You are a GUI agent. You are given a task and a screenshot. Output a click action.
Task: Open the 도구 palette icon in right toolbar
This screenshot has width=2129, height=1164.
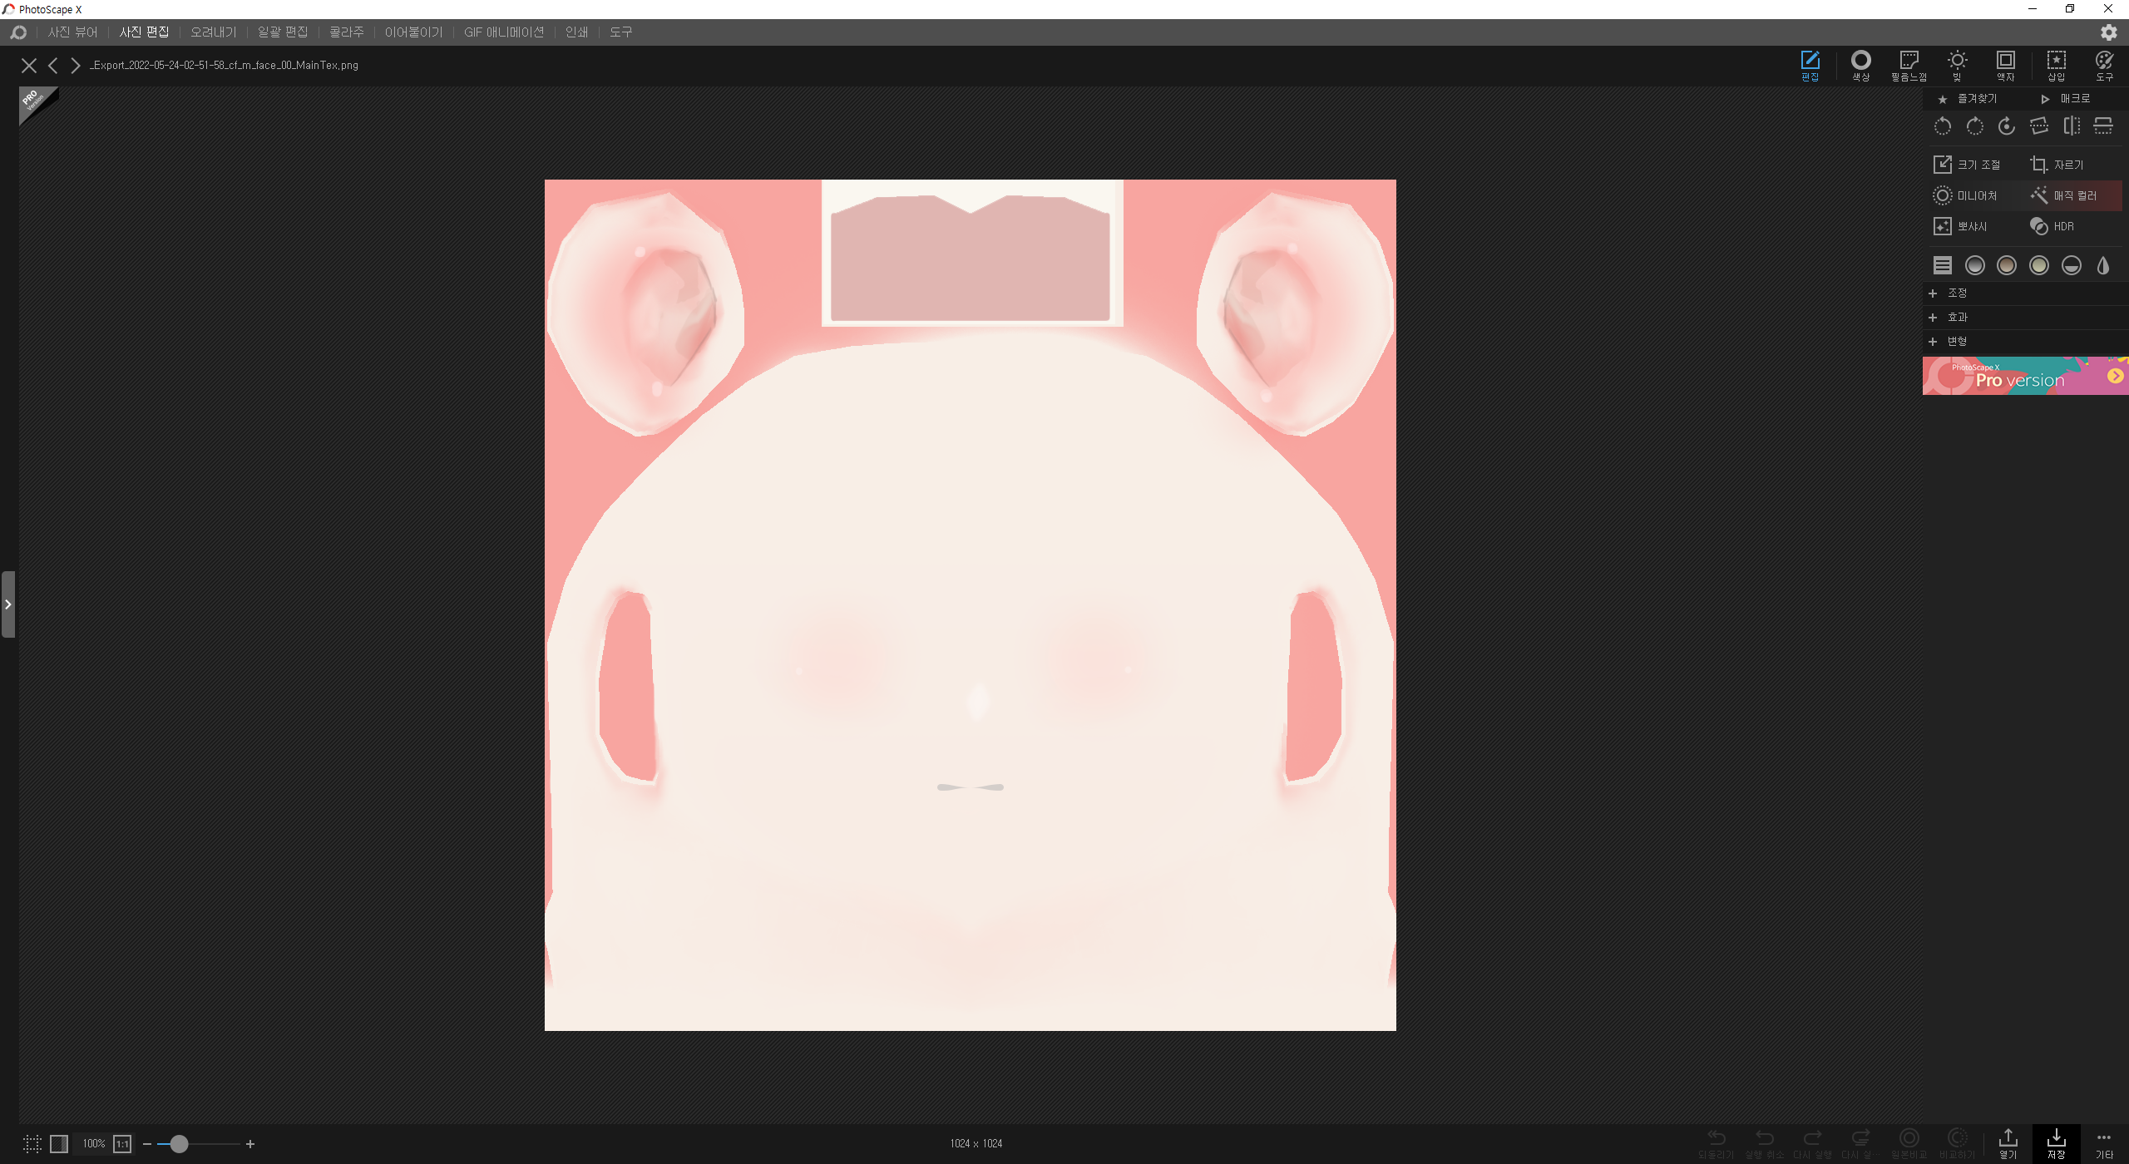pos(2104,66)
